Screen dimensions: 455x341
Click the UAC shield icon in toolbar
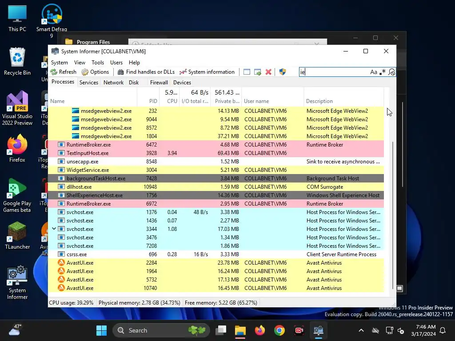[282, 72]
